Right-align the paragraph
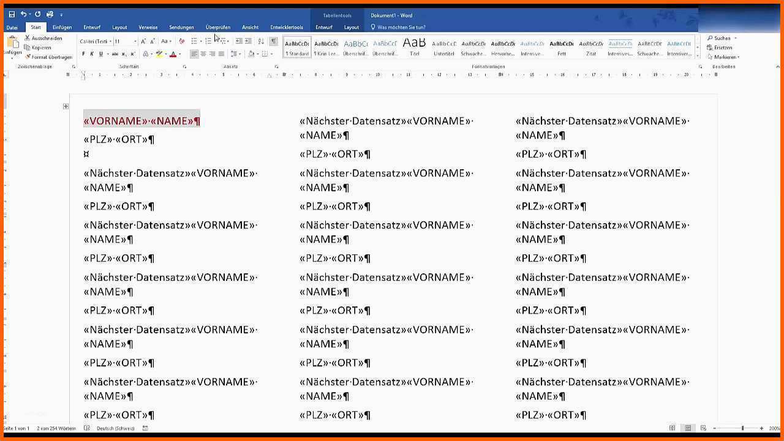784x441 pixels. click(x=212, y=54)
